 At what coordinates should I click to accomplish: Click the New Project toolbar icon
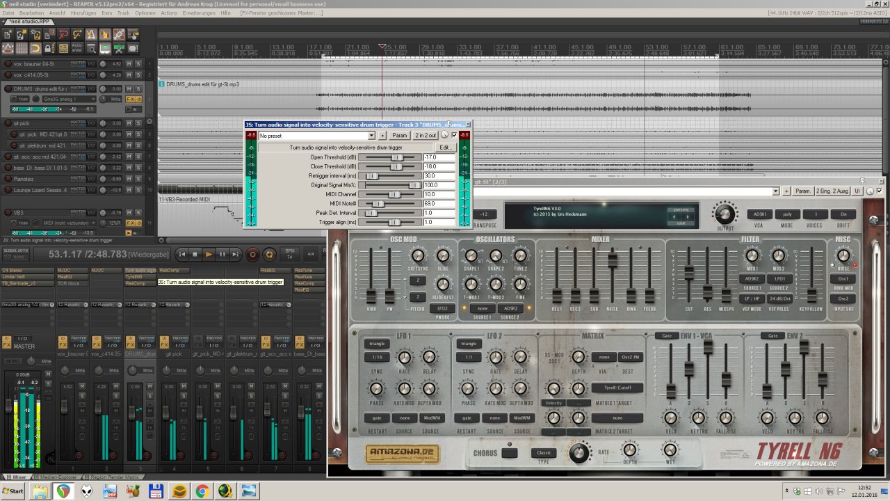coord(7,34)
